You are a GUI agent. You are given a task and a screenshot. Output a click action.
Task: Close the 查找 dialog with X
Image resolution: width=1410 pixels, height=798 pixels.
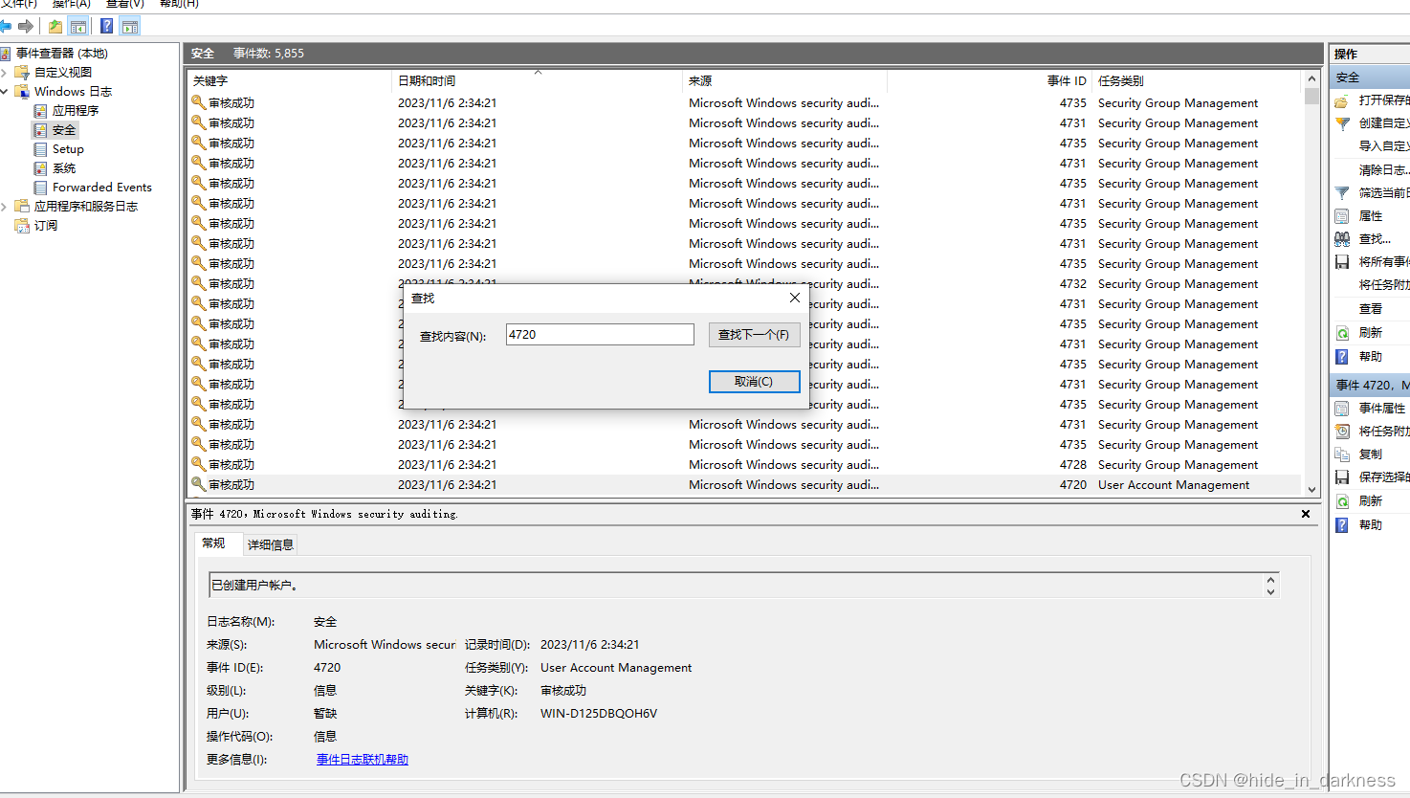[794, 299]
